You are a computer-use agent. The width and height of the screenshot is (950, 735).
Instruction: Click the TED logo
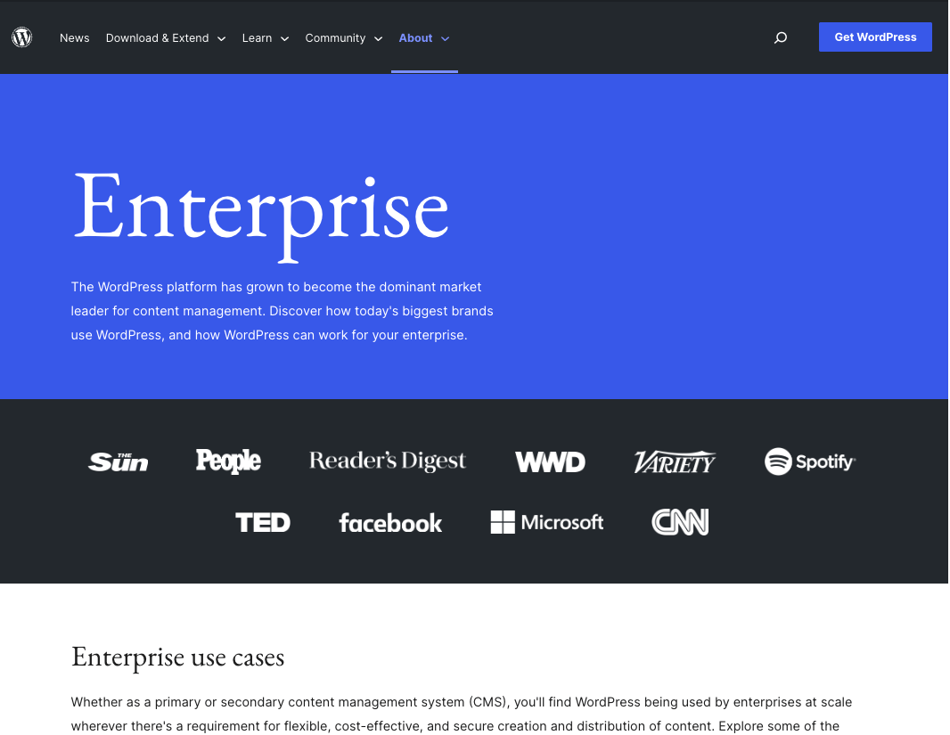pos(263,522)
